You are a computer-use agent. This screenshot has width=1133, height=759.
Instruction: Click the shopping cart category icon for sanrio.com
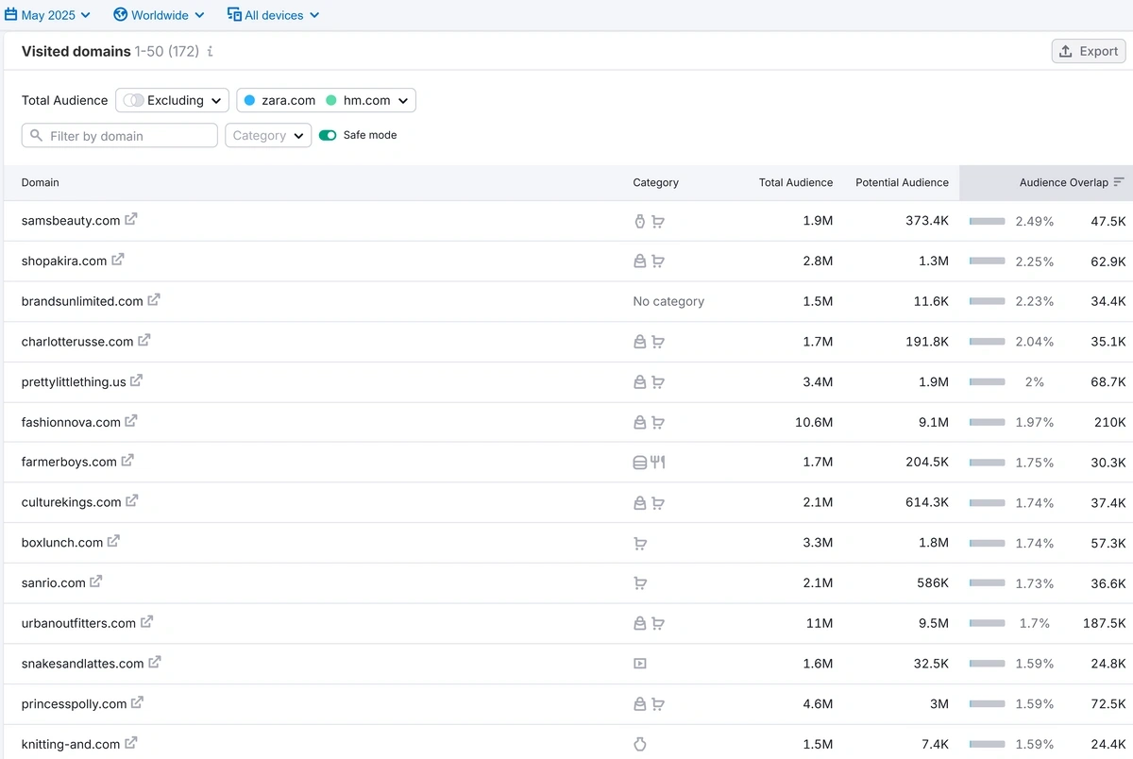[x=640, y=583]
